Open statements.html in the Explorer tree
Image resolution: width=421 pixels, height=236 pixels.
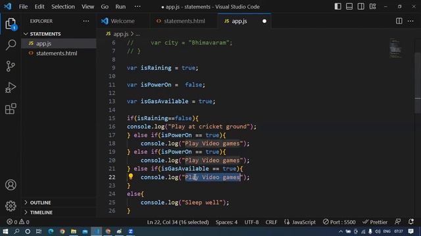[x=59, y=53]
